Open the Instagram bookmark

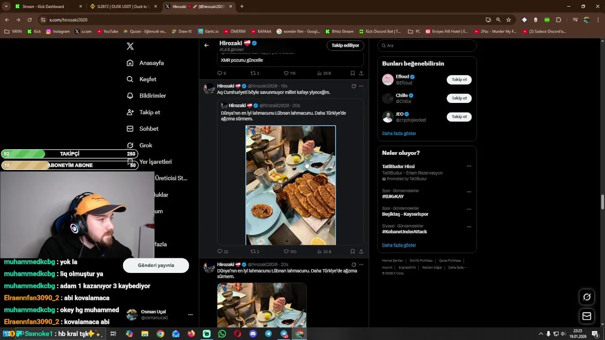58,32
